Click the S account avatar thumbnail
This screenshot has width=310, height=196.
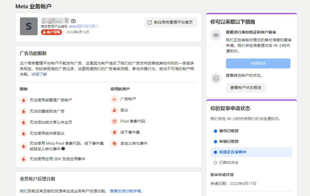point(29,26)
